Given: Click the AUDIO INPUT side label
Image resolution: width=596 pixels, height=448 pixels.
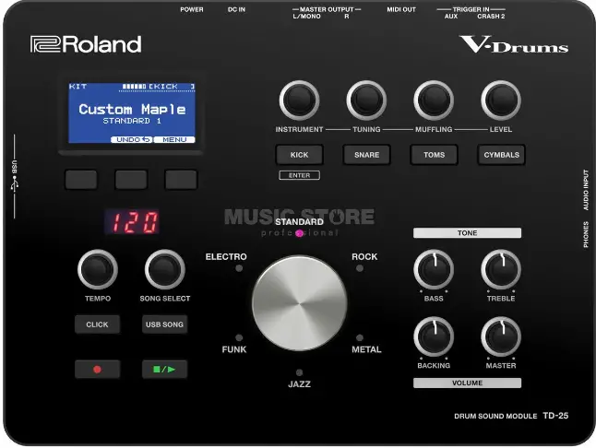Looking at the screenshot, I should click(x=586, y=190).
